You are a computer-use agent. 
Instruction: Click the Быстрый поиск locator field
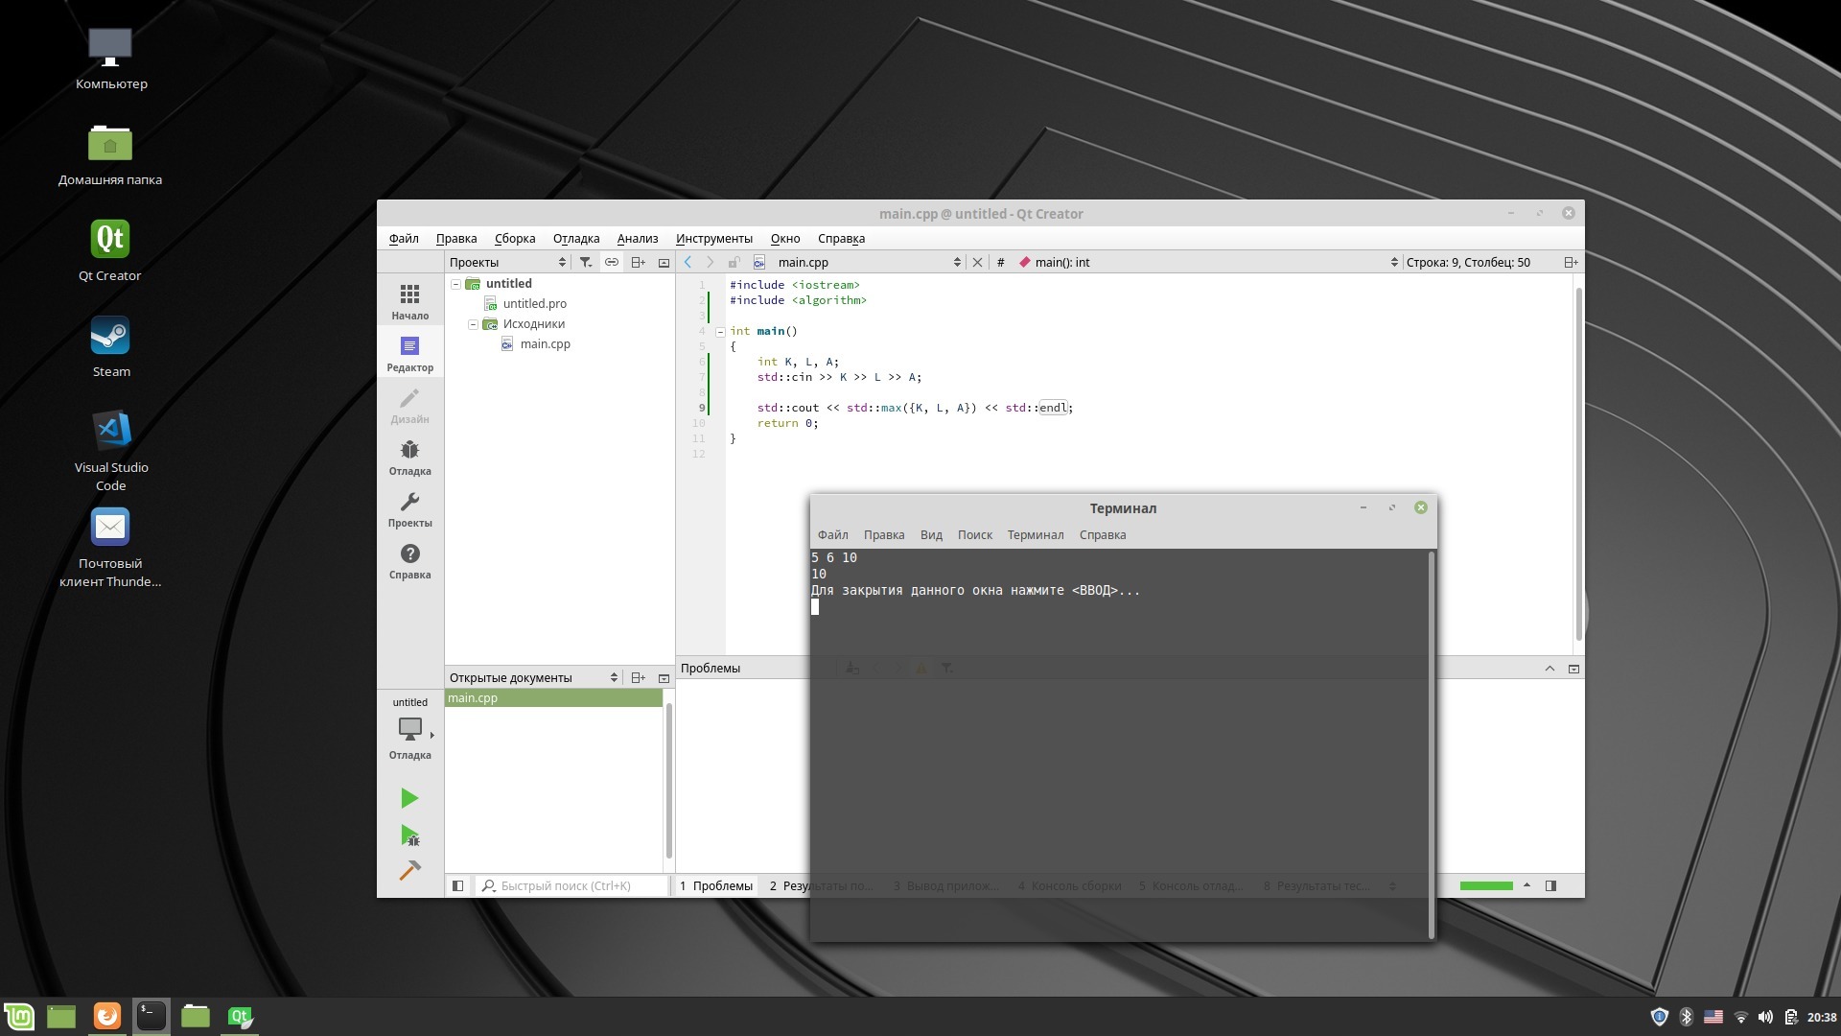click(x=575, y=885)
